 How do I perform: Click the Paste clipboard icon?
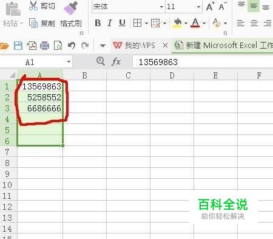click(x=13, y=9)
